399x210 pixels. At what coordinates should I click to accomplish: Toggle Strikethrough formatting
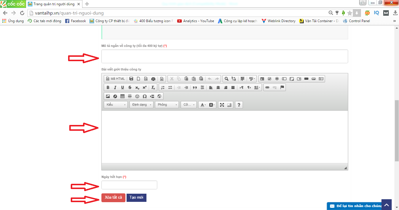coord(130,88)
